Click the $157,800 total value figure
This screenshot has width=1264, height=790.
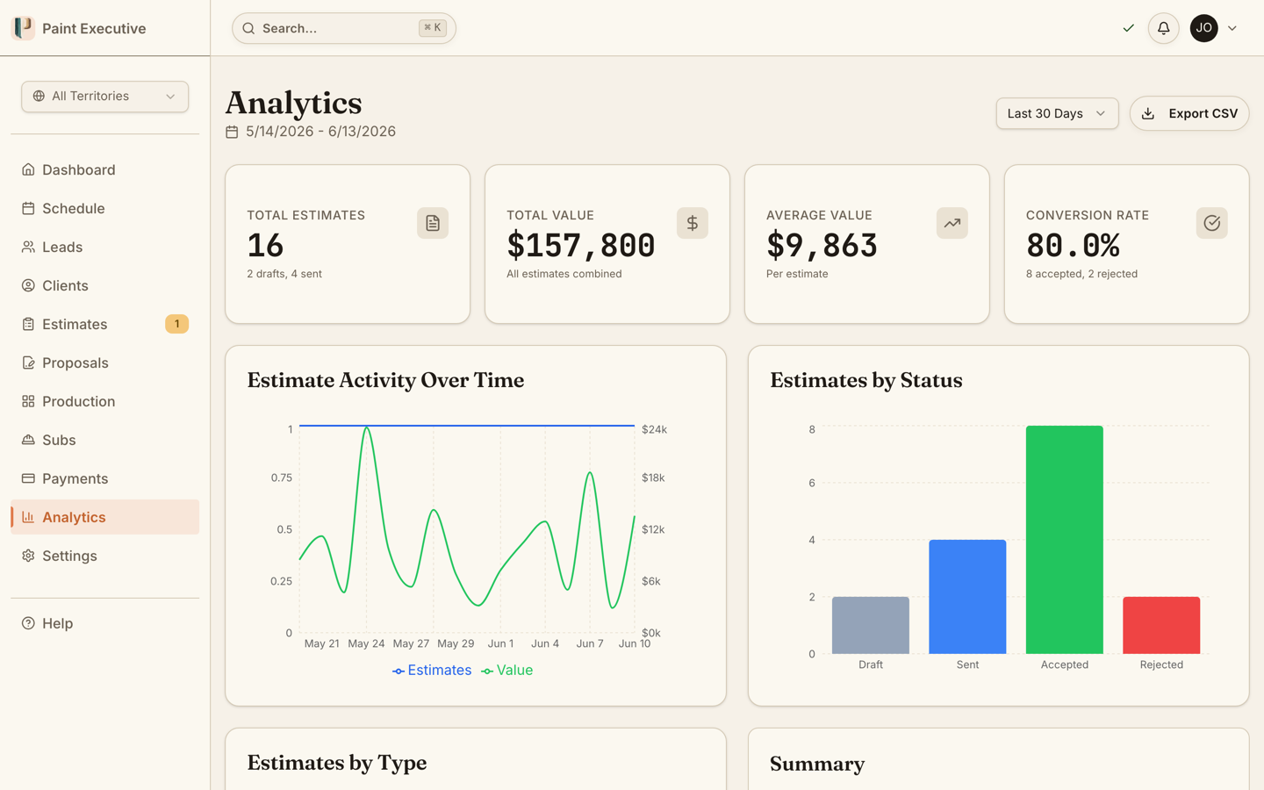tap(581, 245)
